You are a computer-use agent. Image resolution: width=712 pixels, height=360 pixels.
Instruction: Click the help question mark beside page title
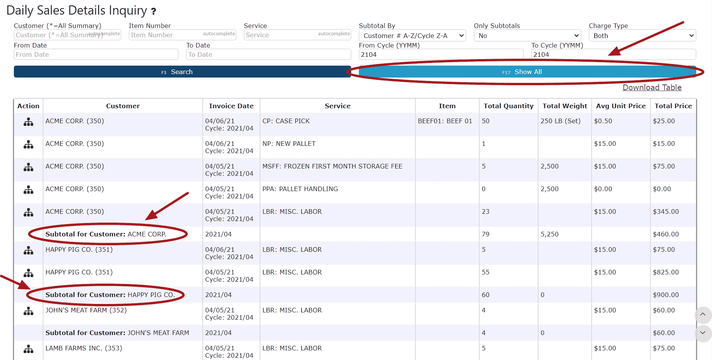pos(153,12)
